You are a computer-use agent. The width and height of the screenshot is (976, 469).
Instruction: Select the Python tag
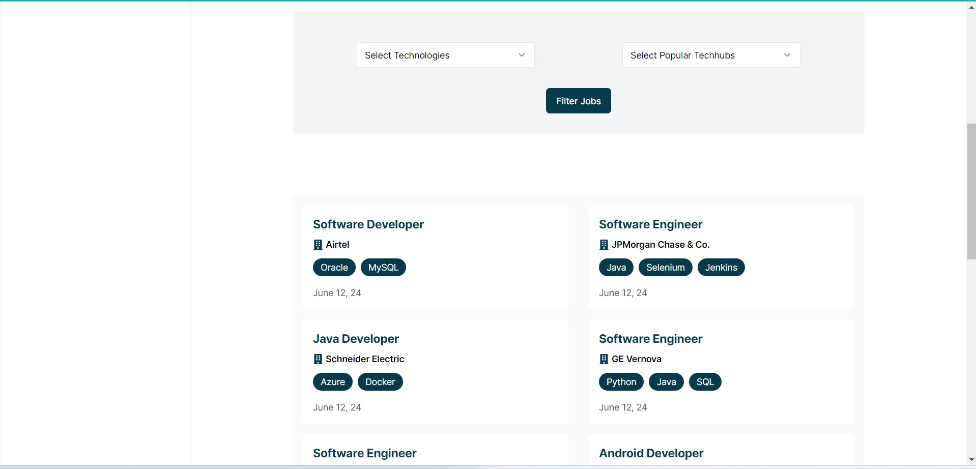pos(621,382)
